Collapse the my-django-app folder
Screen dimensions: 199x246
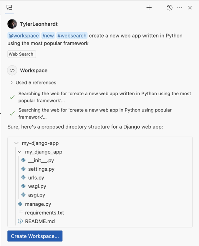(x=16, y=143)
